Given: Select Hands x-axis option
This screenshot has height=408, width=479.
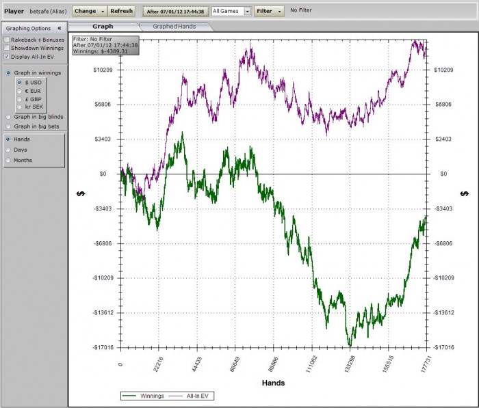Looking at the screenshot, I should tap(8, 139).
